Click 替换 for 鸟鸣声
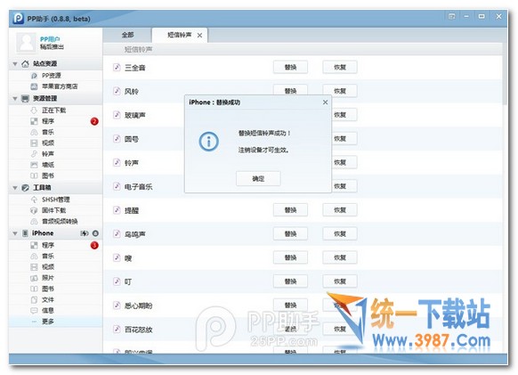Screen dimensions: 518x375 pyautogui.click(x=290, y=233)
